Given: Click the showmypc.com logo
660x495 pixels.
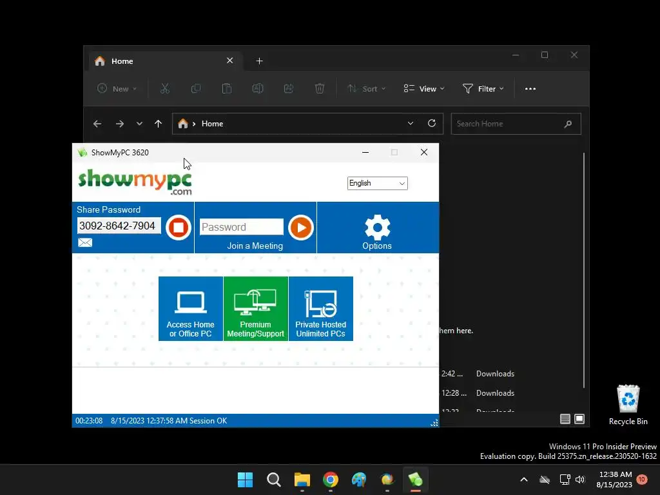Looking at the screenshot, I should [135, 182].
